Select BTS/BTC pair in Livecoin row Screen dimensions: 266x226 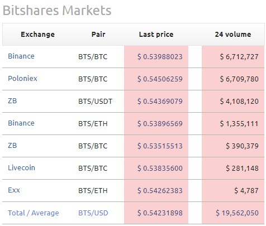93,169
